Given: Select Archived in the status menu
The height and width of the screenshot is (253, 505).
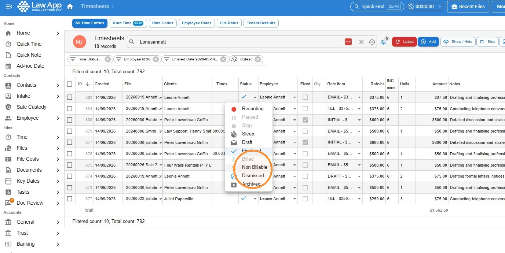Looking at the screenshot, I should pos(249,184).
